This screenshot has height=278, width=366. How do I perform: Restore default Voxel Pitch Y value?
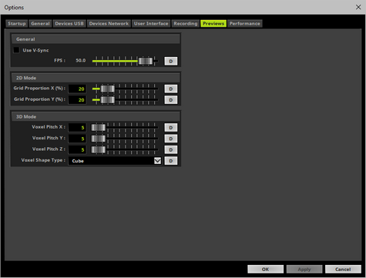pyautogui.click(x=171, y=139)
